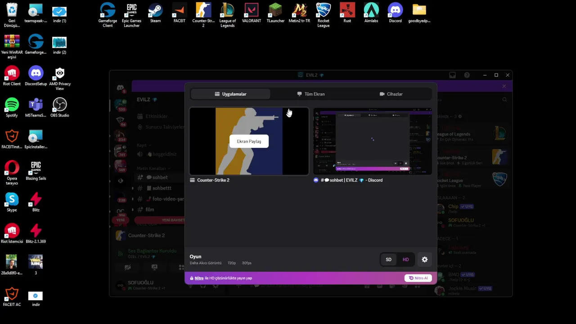Follow the Nitro link in purple banner

pyautogui.click(x=199, y=278)
